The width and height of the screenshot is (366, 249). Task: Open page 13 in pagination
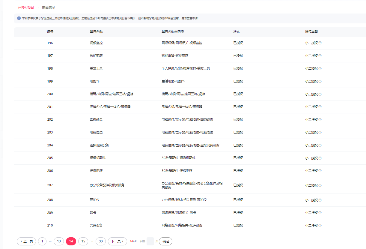[x=59, y=241]
